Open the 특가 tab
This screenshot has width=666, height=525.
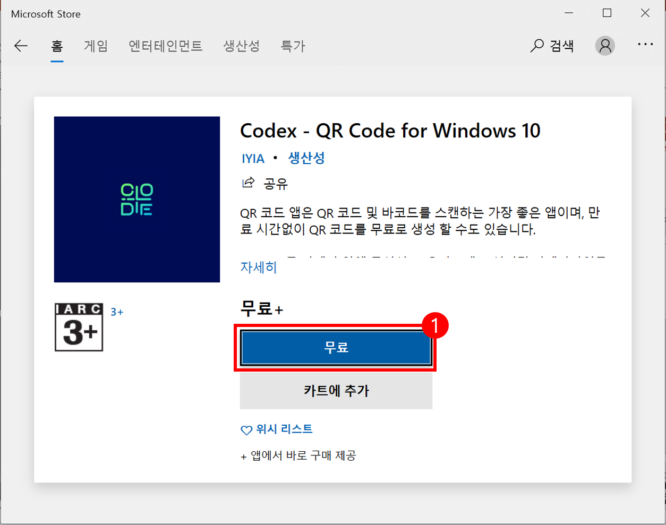293,46
